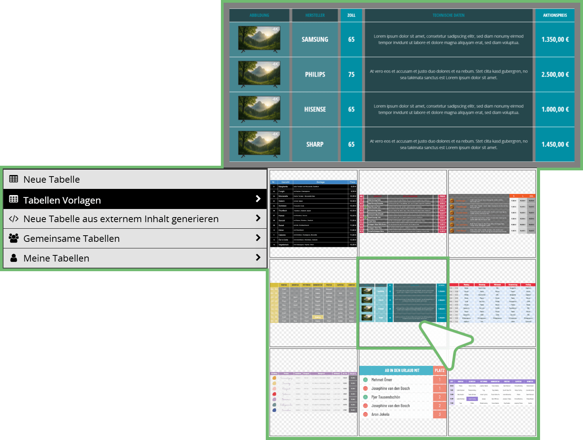Click the ABBILDUNG column header

[259, 15]
